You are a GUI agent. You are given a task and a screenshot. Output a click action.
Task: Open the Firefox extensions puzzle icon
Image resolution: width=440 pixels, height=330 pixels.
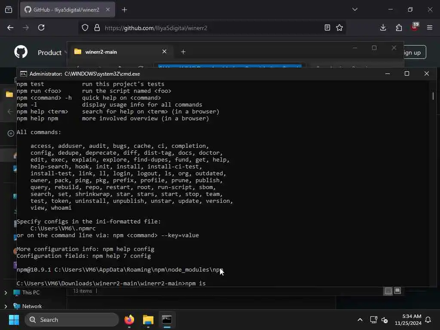(399, 28)
